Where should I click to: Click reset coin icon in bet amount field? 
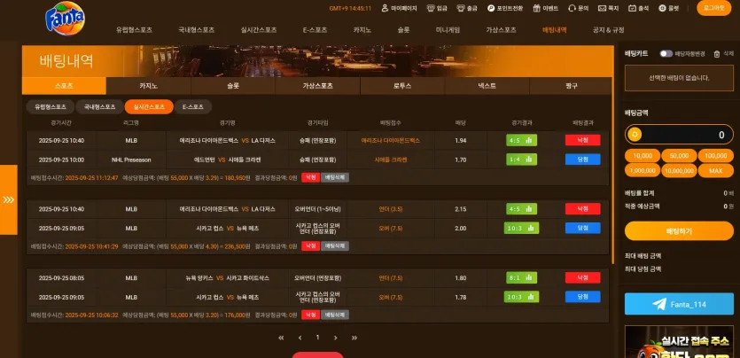635,135
